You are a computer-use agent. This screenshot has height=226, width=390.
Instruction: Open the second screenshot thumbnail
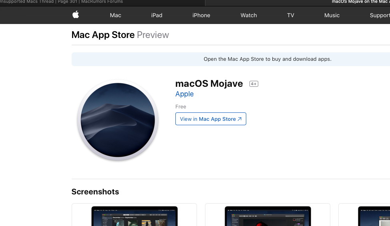(267, 215)
